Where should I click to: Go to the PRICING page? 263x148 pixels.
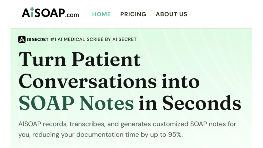pos(133,14)
